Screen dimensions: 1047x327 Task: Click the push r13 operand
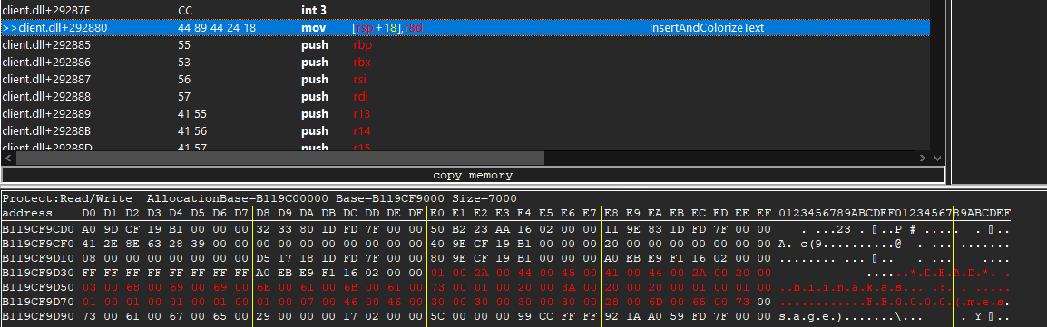coord(361,114)
